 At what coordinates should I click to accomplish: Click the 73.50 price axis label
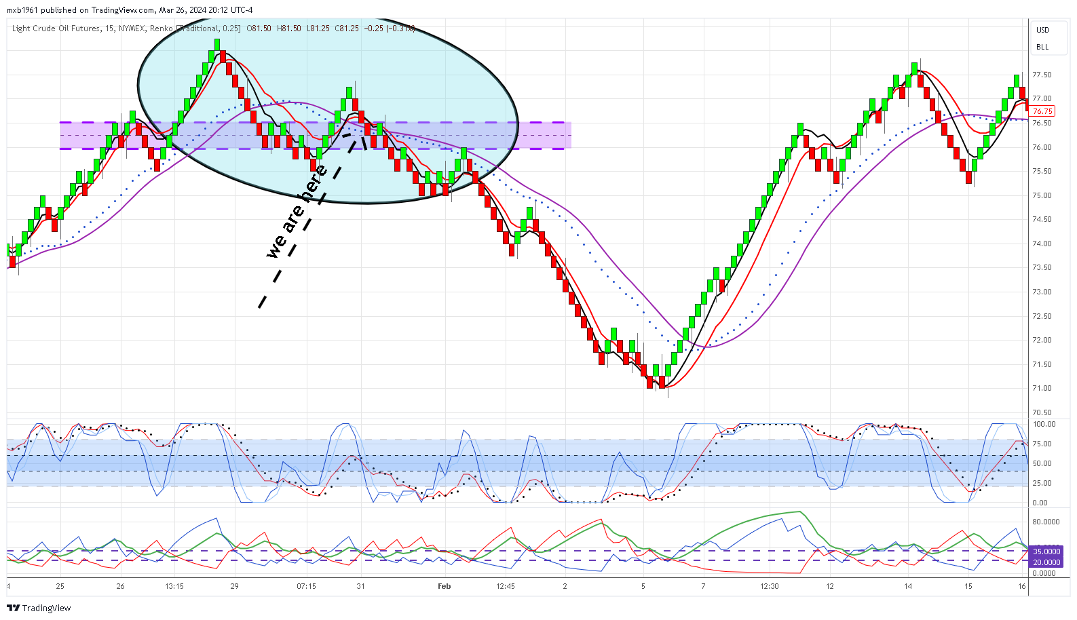tap(1042, 268)
